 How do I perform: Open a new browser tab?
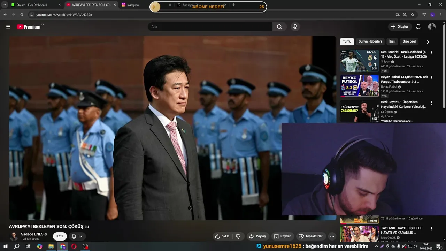[233, 5]
